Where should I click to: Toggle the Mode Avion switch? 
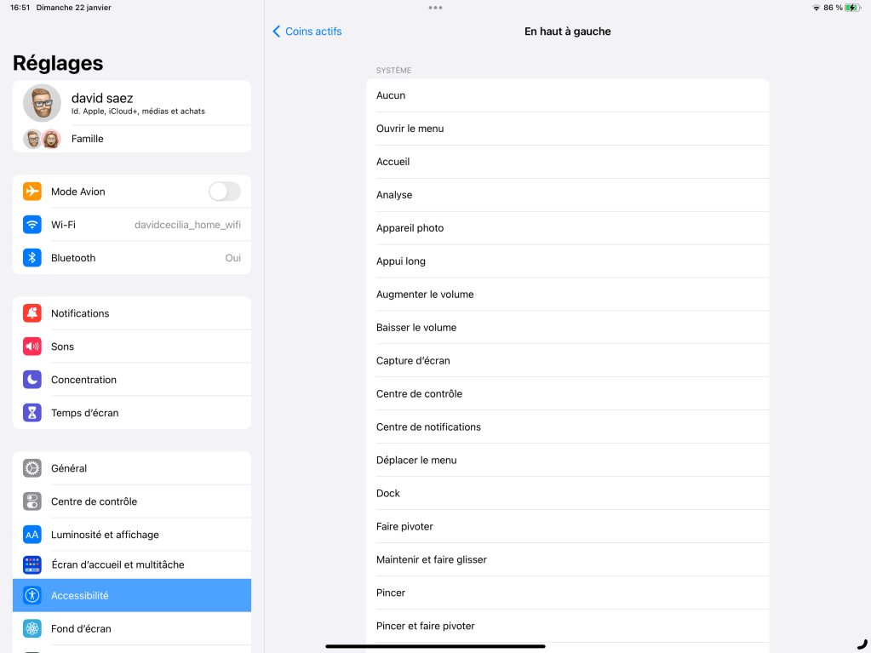(224, 192)
